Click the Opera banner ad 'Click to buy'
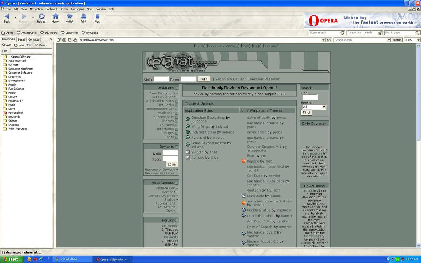 coord(362,20)
